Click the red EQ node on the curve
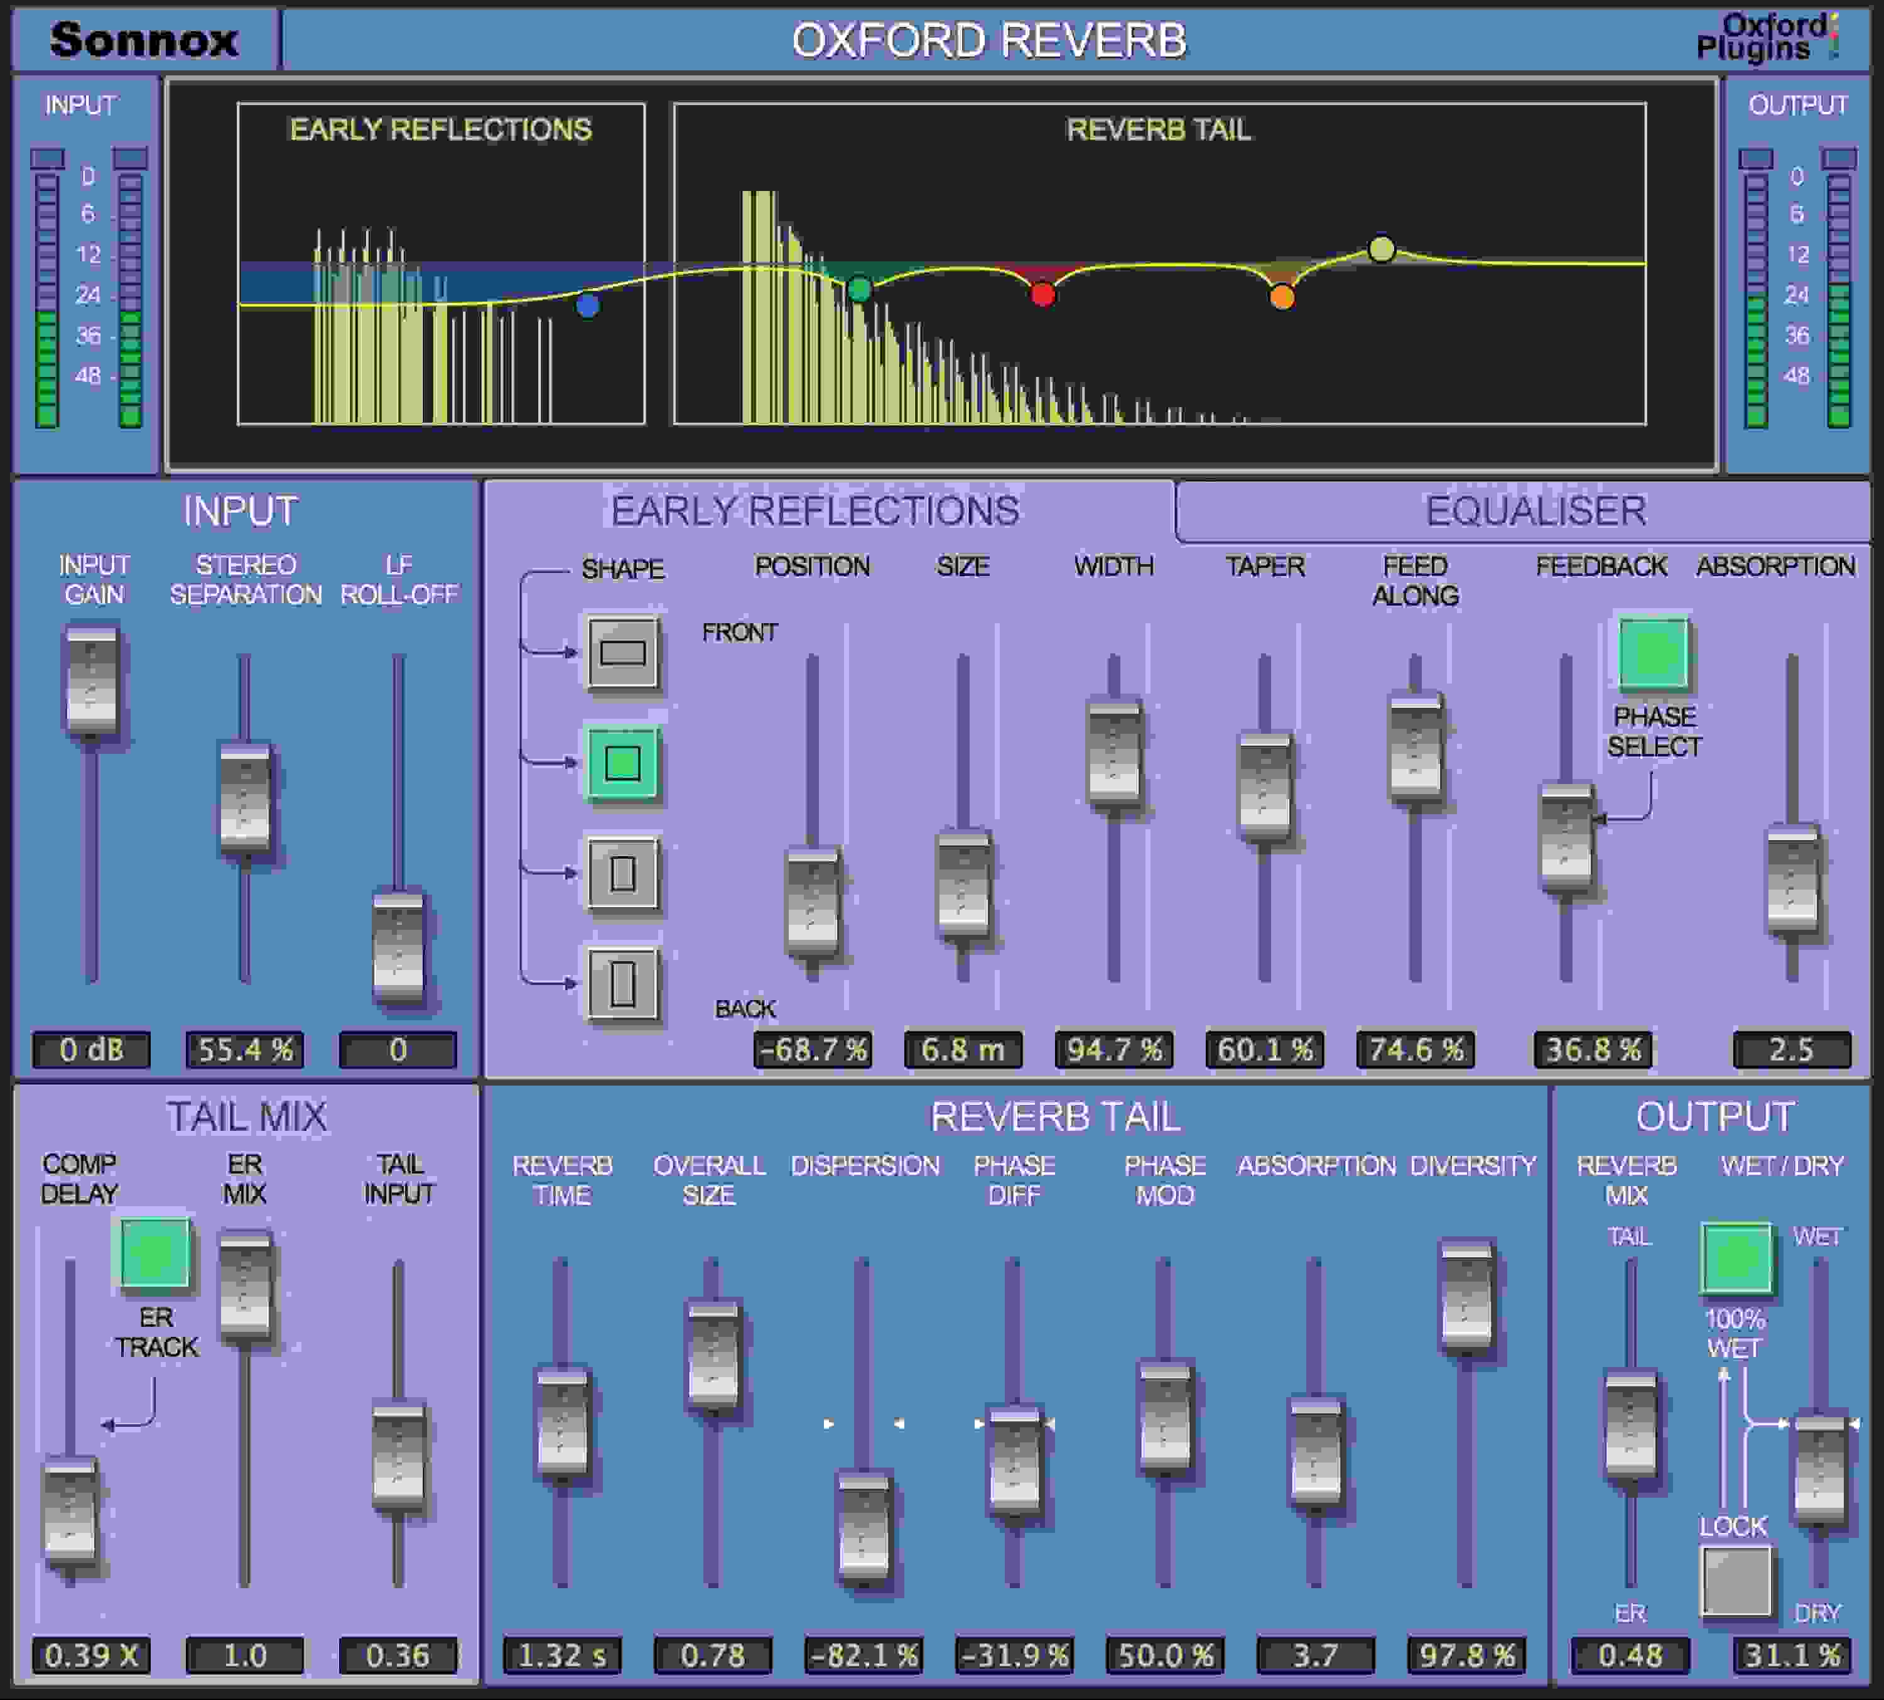 (1042, 294)
